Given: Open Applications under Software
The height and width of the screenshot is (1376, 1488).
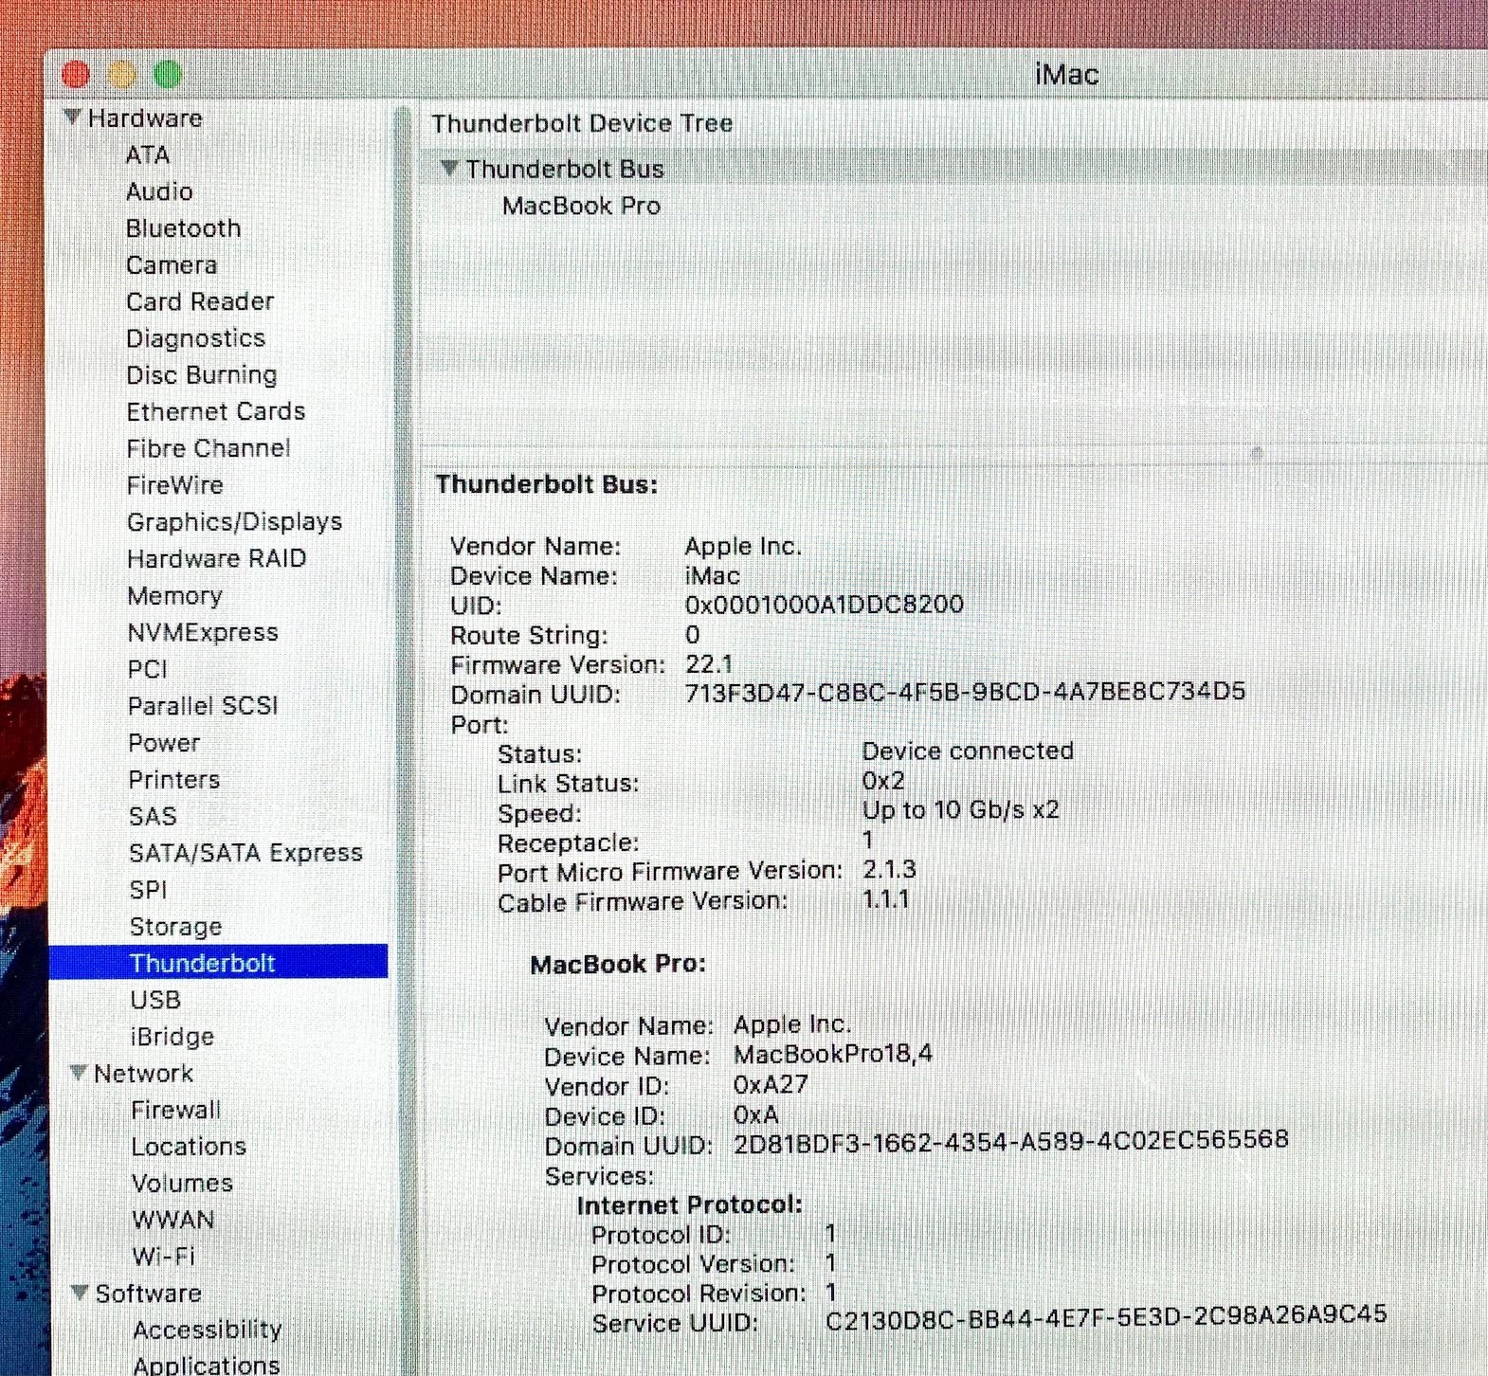Looking at the screenshot, I should [x=207, y=1366].
